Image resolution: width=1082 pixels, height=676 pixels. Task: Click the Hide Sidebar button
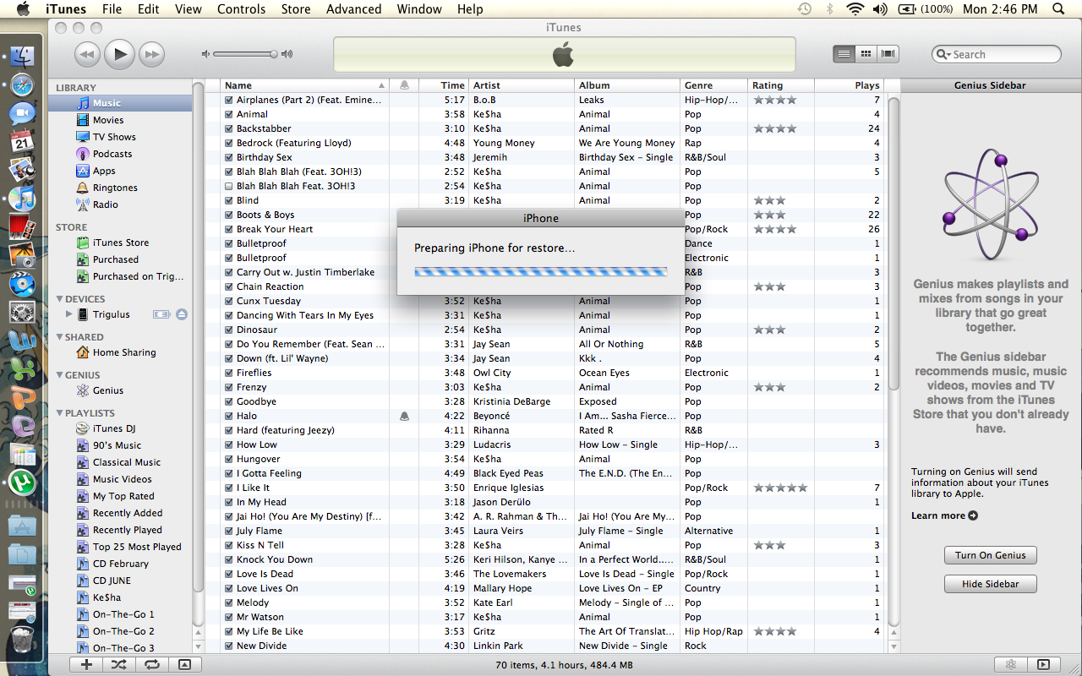point(990,584)
